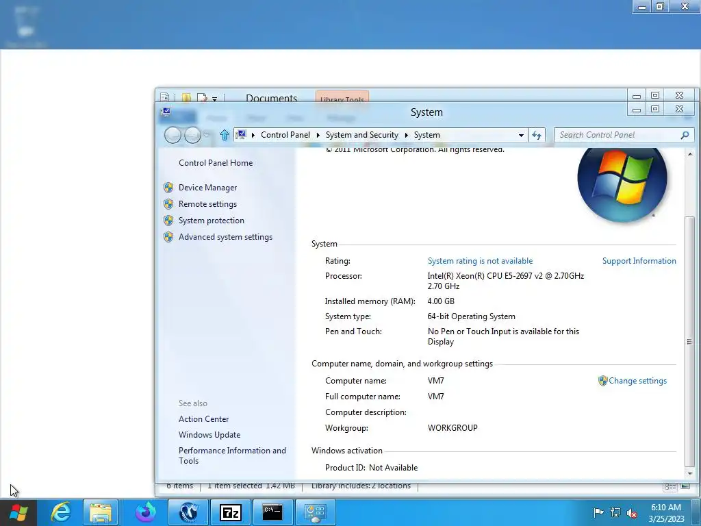Select the System and Security breadcrumb
Viewport: 701px width, 526px height.
tap(361, 135)
